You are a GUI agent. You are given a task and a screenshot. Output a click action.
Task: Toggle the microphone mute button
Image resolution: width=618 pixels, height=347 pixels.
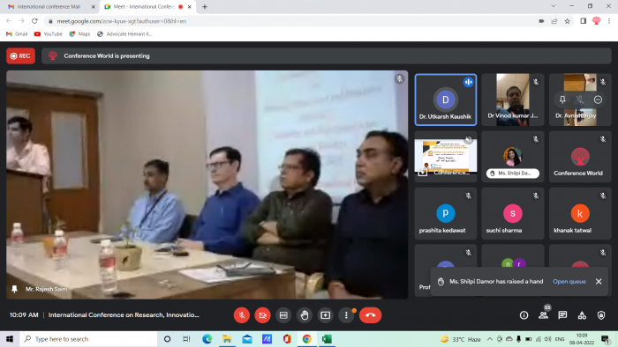tap(242, 315)
